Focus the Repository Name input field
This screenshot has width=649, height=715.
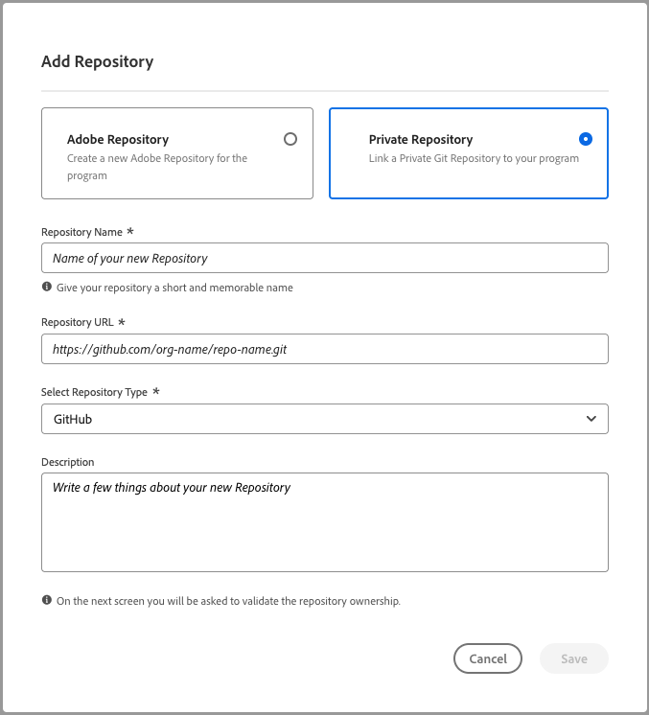coord(324,258)
